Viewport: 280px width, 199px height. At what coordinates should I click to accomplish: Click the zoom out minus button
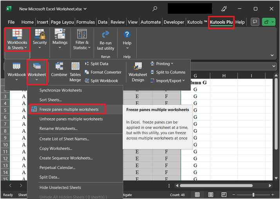click(233, 195)
